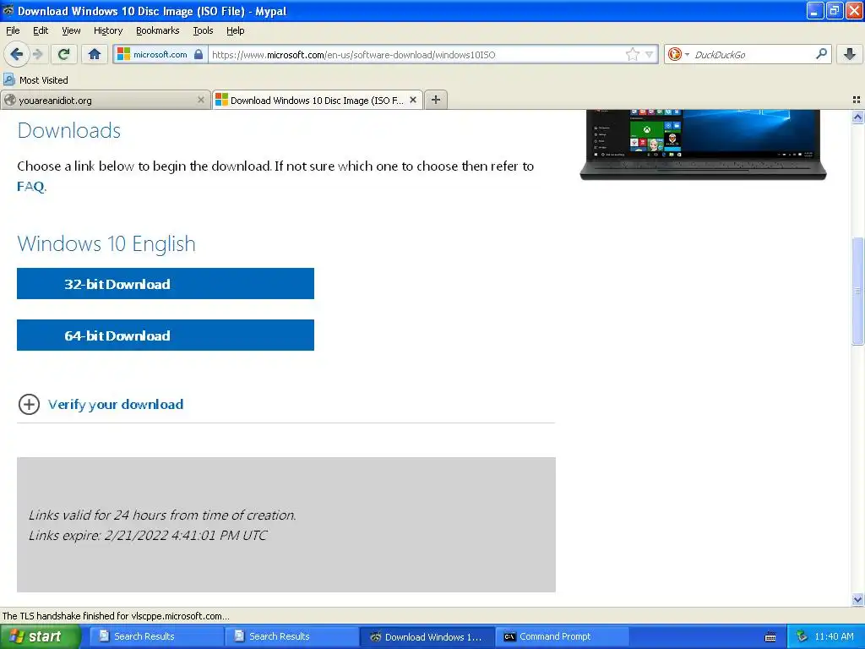865x649 pixels.
Task: Switch to second Search Results taskbar window
Action: click(291, 636)
